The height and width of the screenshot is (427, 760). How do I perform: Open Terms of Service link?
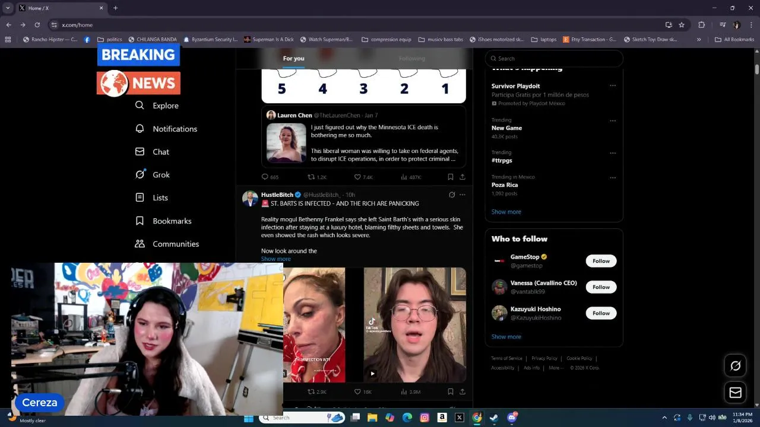point(506,358)
